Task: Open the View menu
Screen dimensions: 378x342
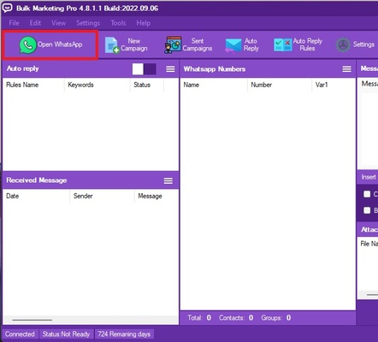Action: pyautogui.click(x=59, y=23)
